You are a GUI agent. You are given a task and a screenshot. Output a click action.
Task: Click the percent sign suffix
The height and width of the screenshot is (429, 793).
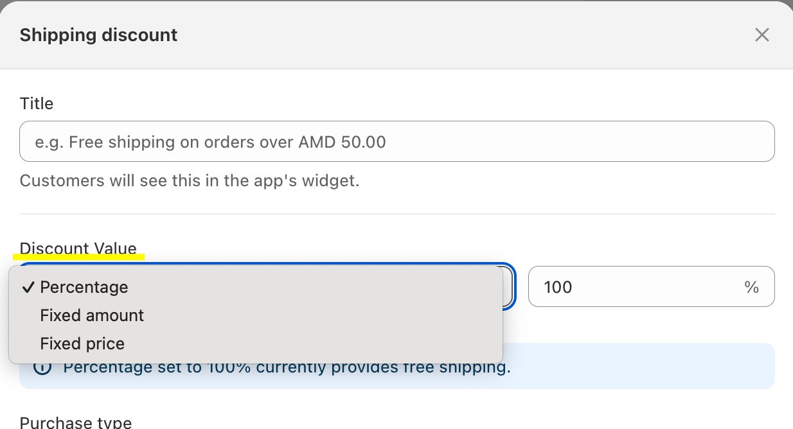pos(751,286)
